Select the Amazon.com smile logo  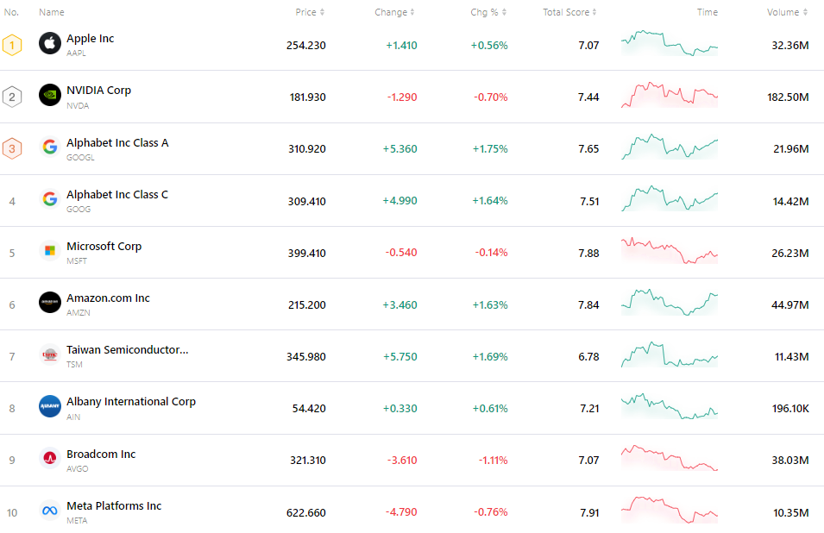[x=49, y=304]
